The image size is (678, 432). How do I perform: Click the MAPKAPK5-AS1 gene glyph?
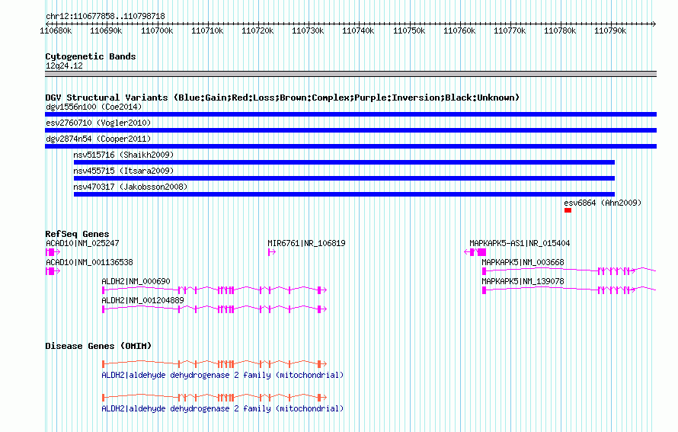click(x=475, y=252)
